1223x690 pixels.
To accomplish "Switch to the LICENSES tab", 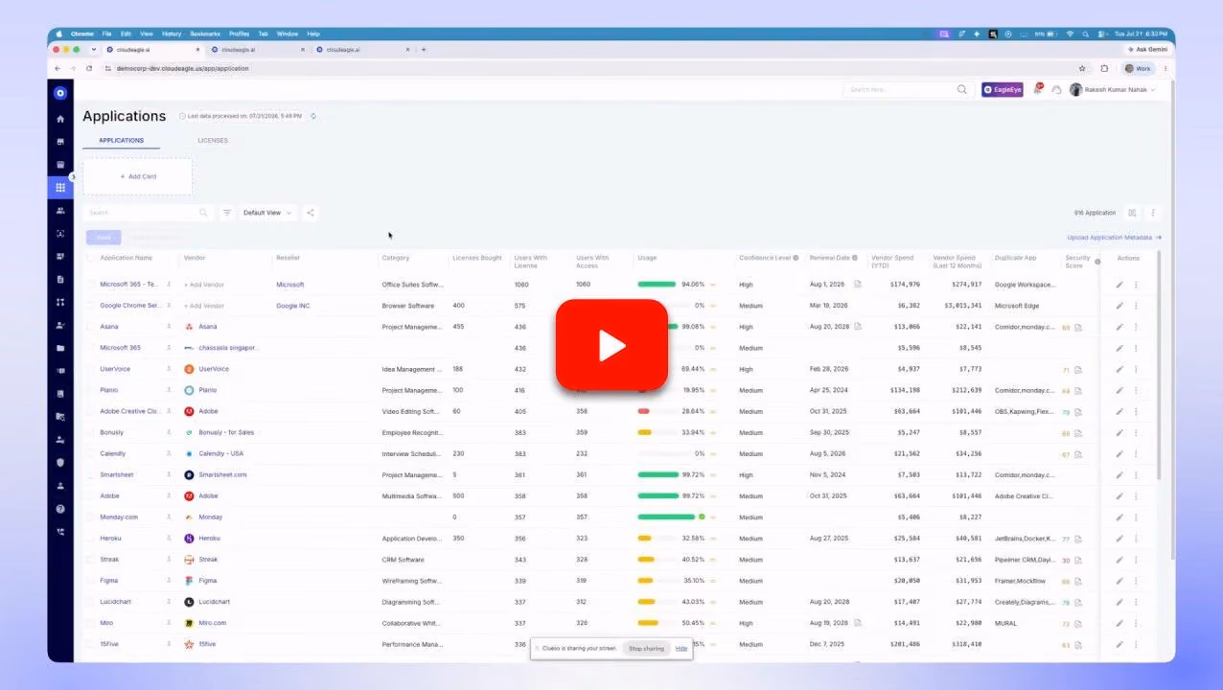I will pos(213,140).
